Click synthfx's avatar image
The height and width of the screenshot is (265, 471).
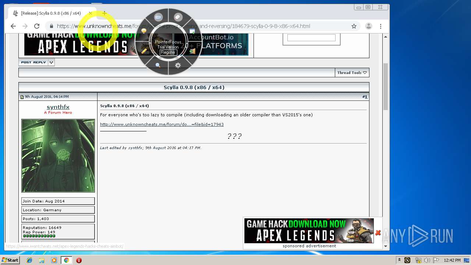pyautogui.click(x=58, y=156)
